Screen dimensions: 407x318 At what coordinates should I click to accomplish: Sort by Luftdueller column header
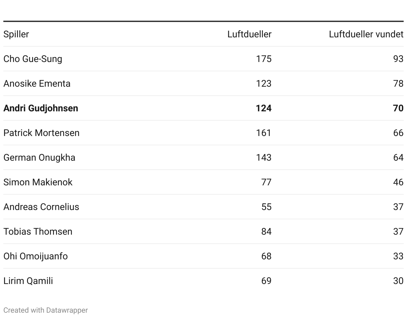click(x=249, y=34)
